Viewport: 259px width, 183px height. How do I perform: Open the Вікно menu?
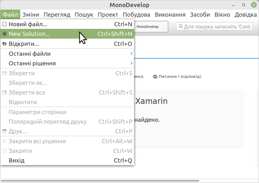(222, 14)
